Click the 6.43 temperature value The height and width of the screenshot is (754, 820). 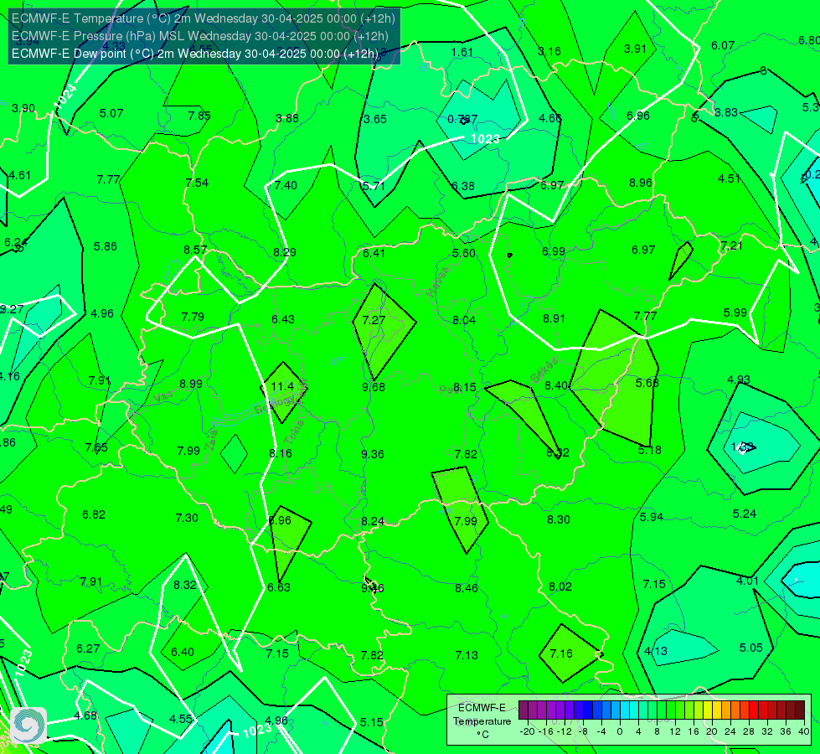point(283,318)
